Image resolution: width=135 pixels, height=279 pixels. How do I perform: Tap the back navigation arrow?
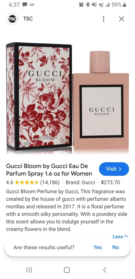coord(105,270)
